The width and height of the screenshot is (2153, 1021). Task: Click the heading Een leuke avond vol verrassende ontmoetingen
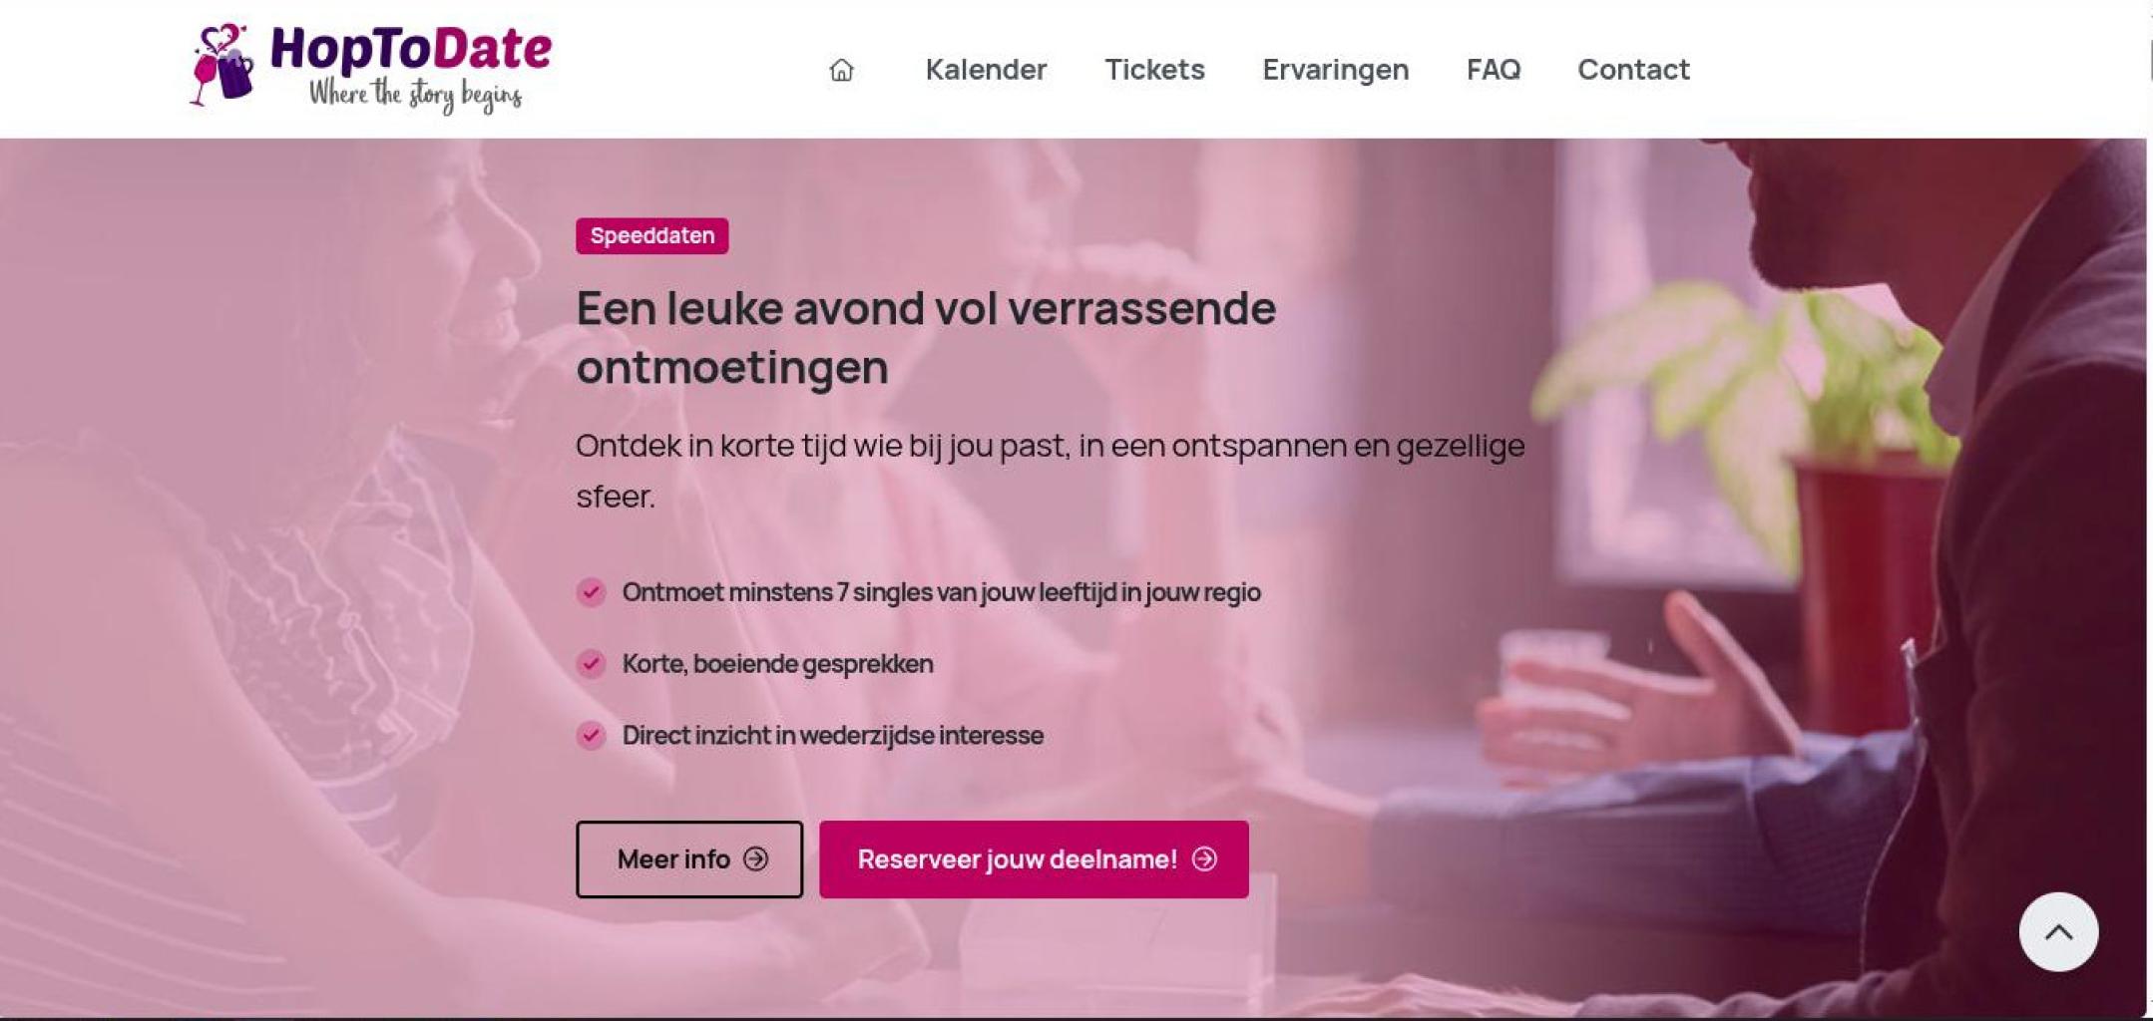coord(926,337)
